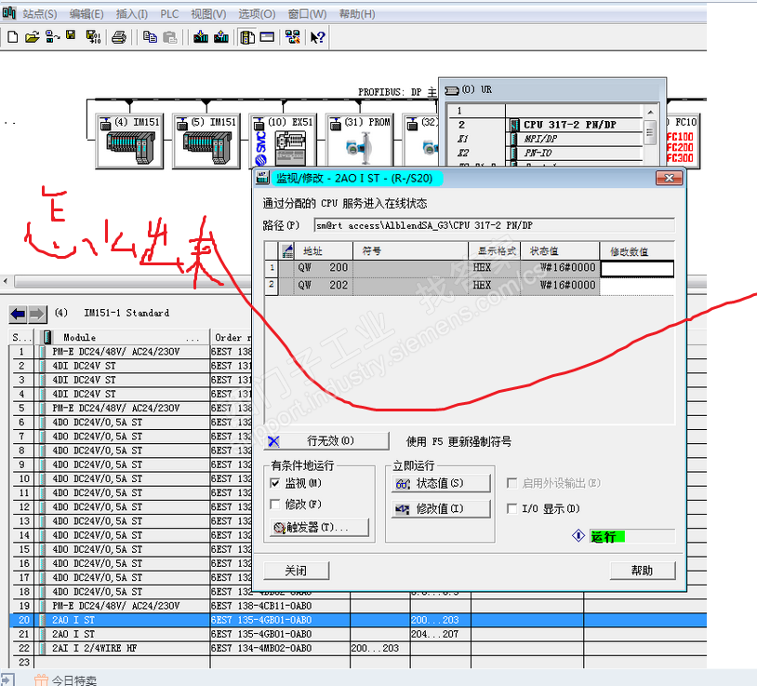Select slot 20 module 2AO I ST

tap(358, 620)
